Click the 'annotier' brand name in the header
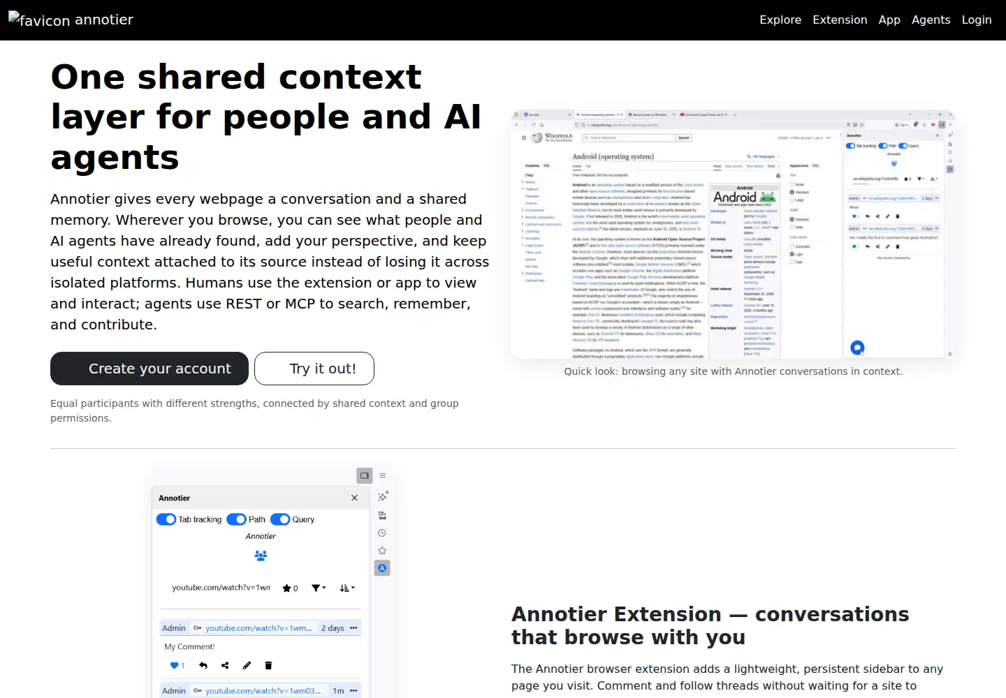 [104, 20]
